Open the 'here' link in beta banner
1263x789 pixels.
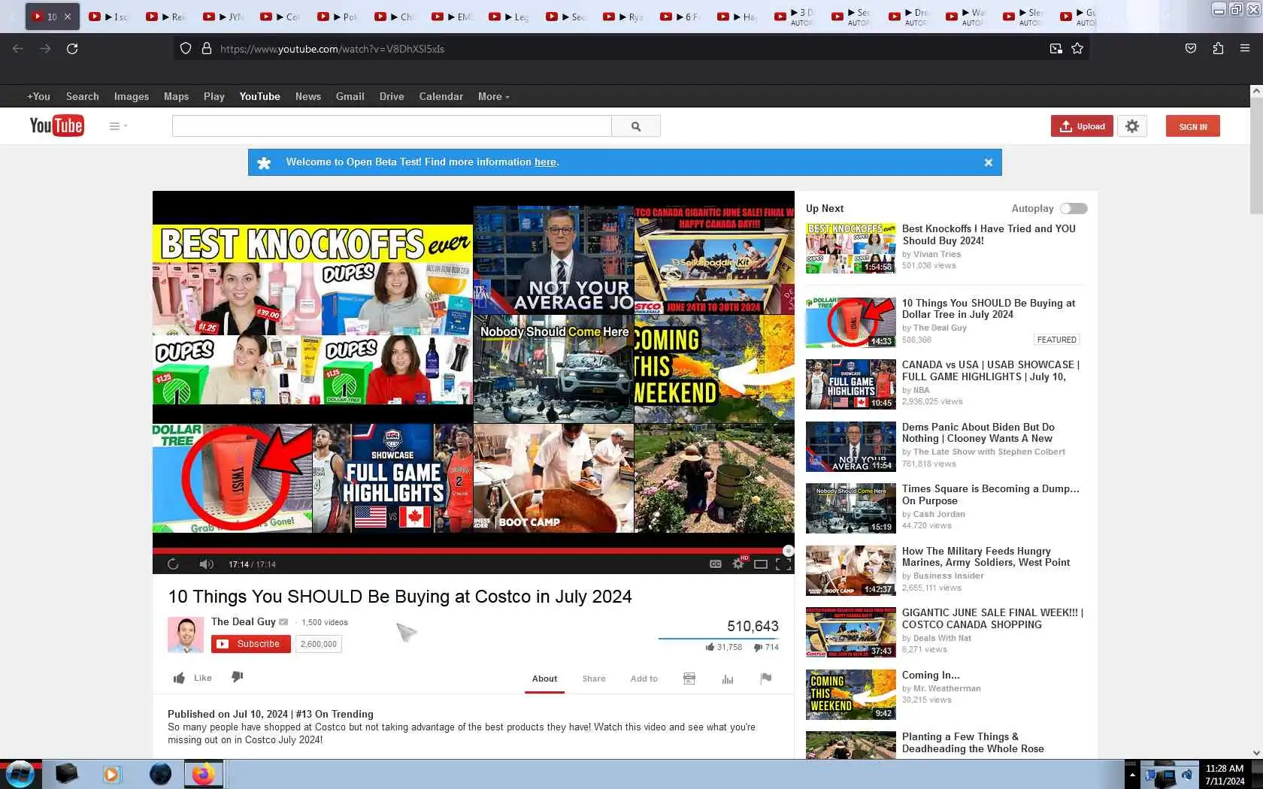pyautogui.click(x=546, y=162)
